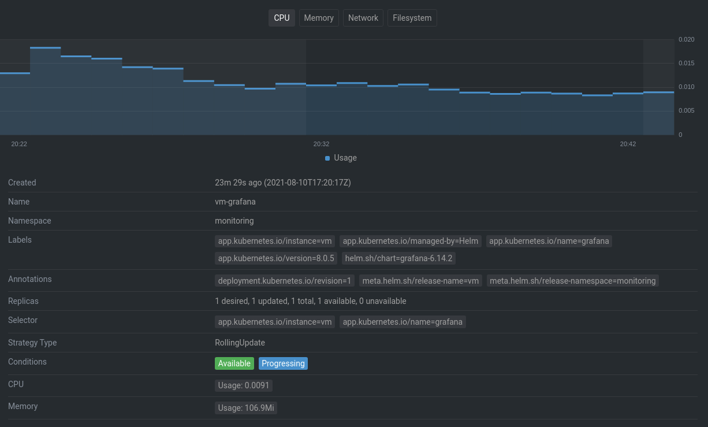Click the monitoring namespace value
The width and height of the screenshot is (708, 427).
pos(234,221)
